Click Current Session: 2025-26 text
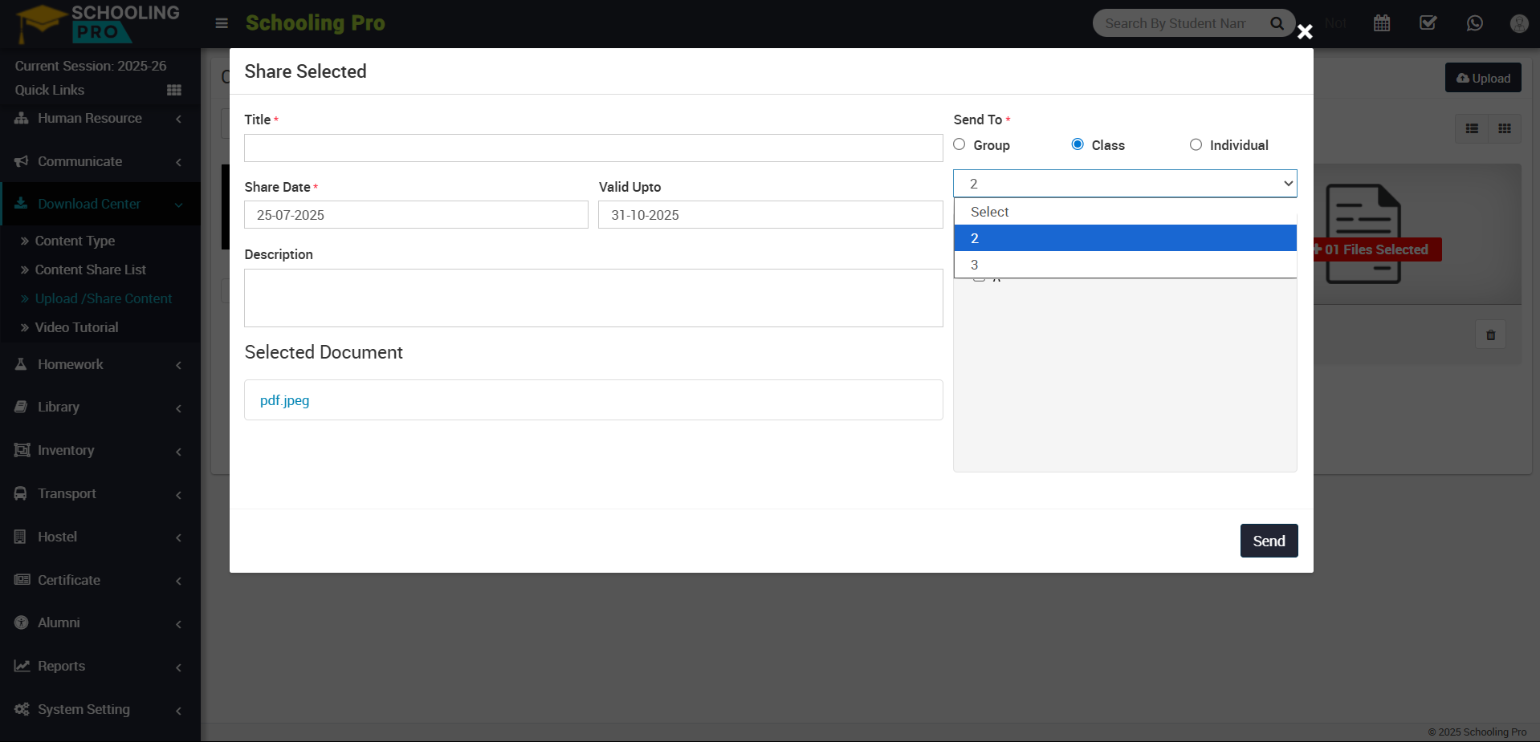The height and width of the screenshot is (742, 1540). tap(91, 66)
